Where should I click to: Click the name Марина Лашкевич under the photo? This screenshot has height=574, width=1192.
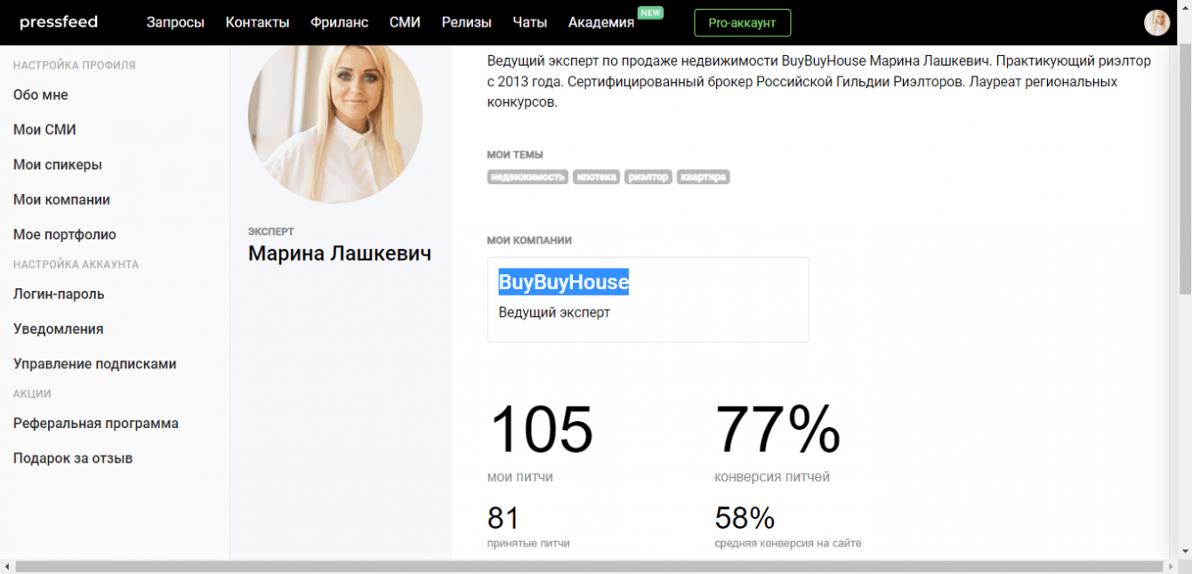[x=340, y=254]
